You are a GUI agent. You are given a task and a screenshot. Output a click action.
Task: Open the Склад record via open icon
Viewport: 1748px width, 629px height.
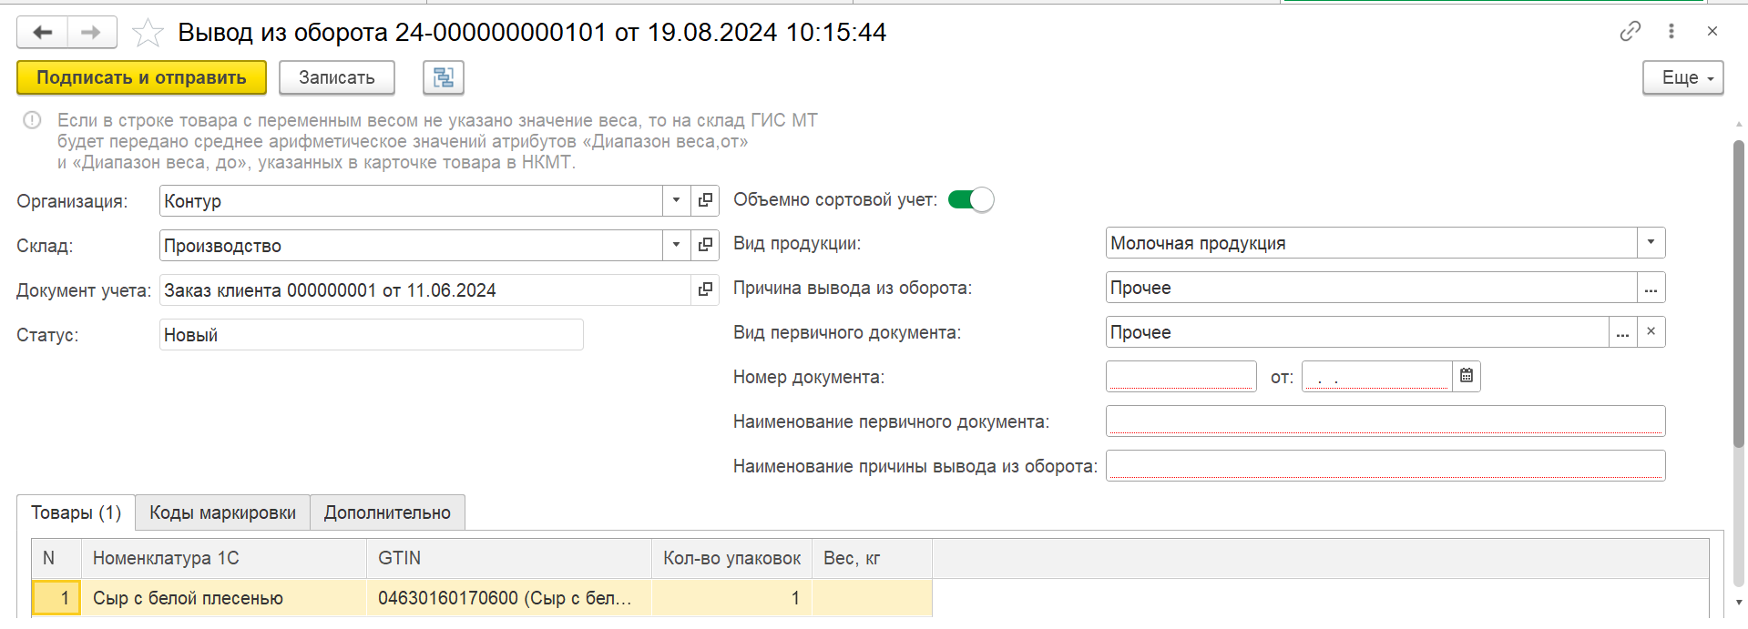[705, 245]
